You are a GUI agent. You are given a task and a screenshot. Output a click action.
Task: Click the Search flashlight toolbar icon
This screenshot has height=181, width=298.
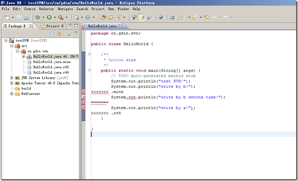point(119,17)
